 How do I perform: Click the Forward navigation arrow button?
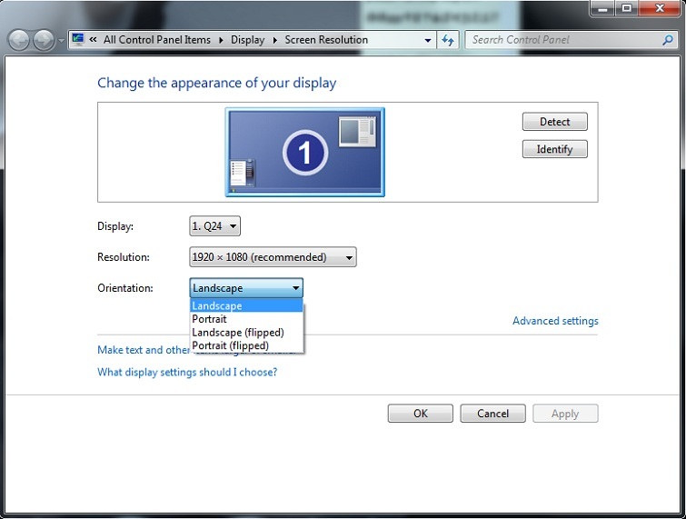(x=44, y=40)
